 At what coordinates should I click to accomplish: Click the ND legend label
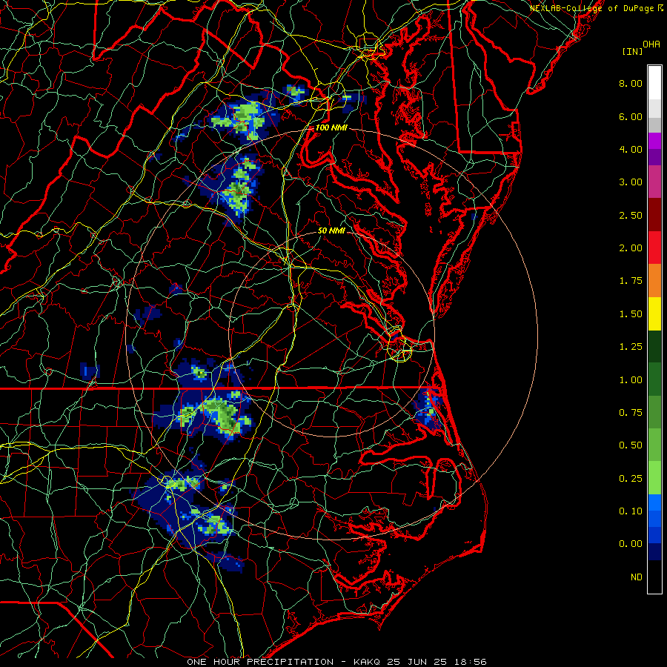coord(637,577)
